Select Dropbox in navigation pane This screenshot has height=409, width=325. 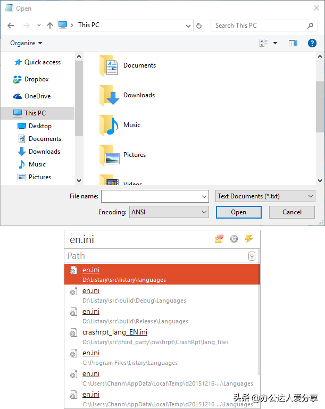click(31, 79)
